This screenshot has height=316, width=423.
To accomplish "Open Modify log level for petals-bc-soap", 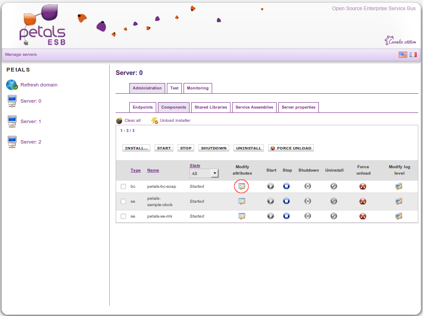I will [399, 186].
